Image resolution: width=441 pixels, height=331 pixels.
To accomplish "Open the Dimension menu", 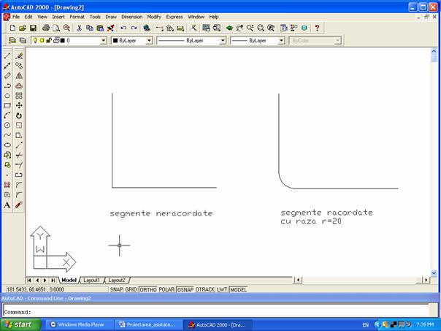I will (x=131, y=16).
